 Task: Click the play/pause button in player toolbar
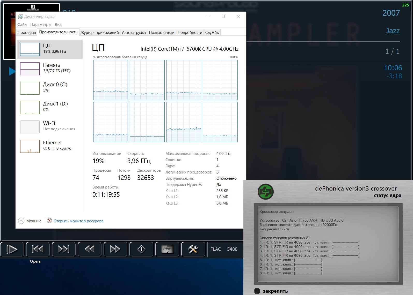tap(12, 249)
